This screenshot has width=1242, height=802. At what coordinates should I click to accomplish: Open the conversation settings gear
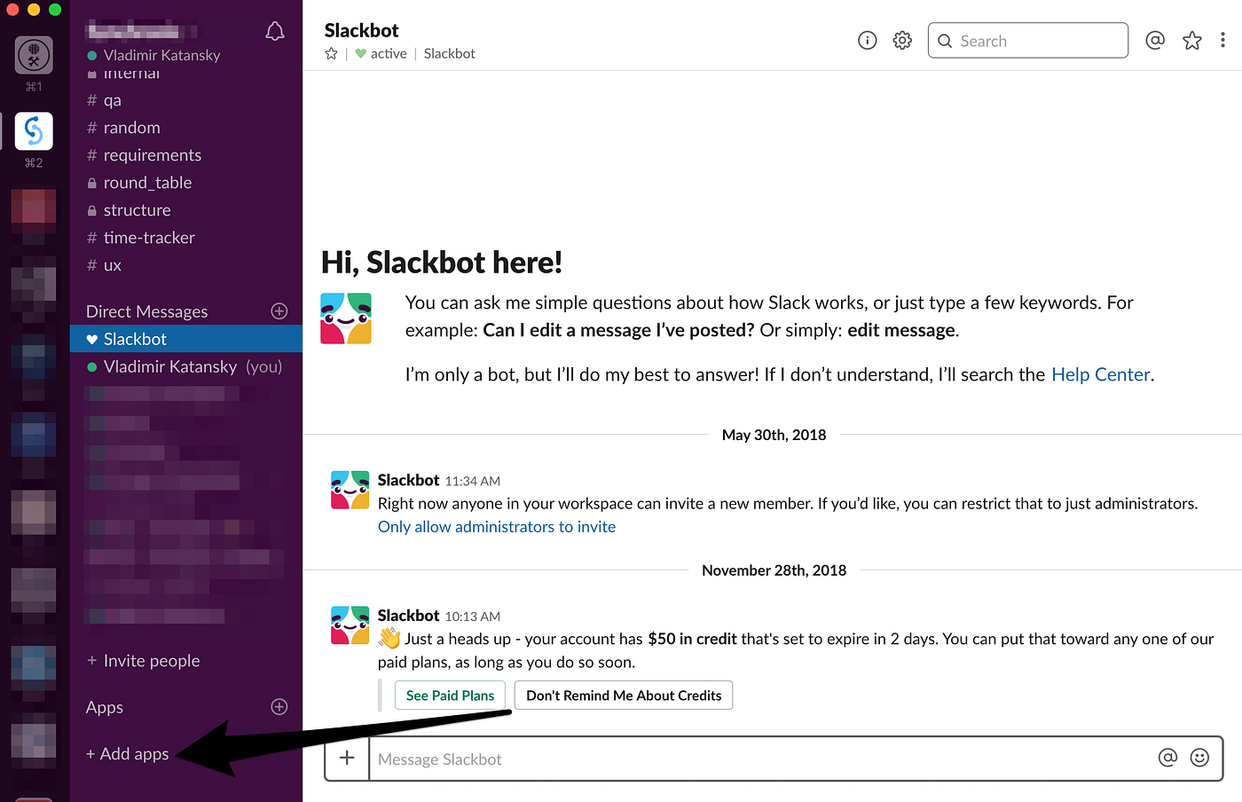point(902,40)
